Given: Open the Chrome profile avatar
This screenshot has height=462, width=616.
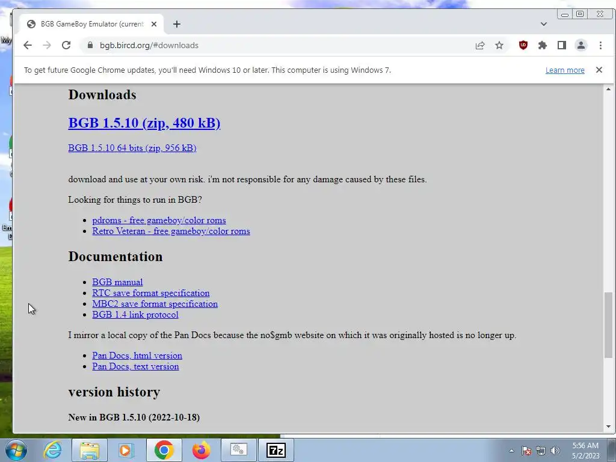Looking at the screenshot, I should tap(581, 45).
